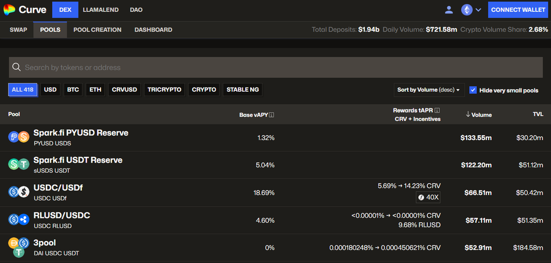Filter pools by CRVUSD
Screen dimensions: 551x263
[124, 90]
